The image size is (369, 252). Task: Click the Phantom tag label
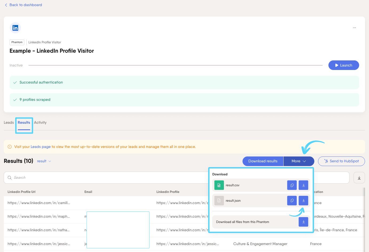(x=17, y=42)
